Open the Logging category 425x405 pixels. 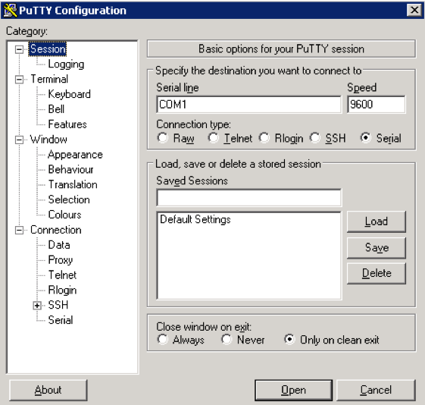point(66,64)
